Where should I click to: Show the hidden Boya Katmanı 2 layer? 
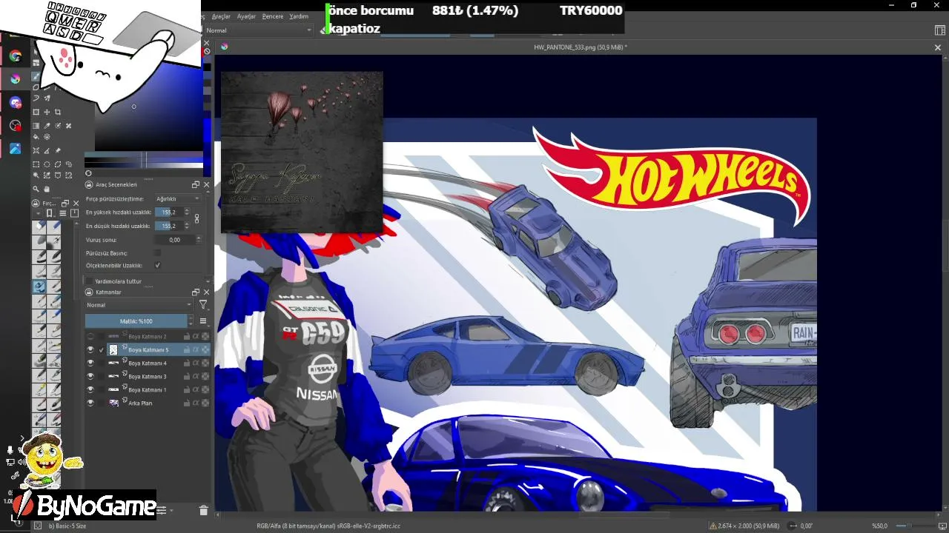[x=90, y=336]
